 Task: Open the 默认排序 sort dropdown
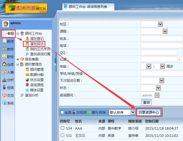[133, 112]
